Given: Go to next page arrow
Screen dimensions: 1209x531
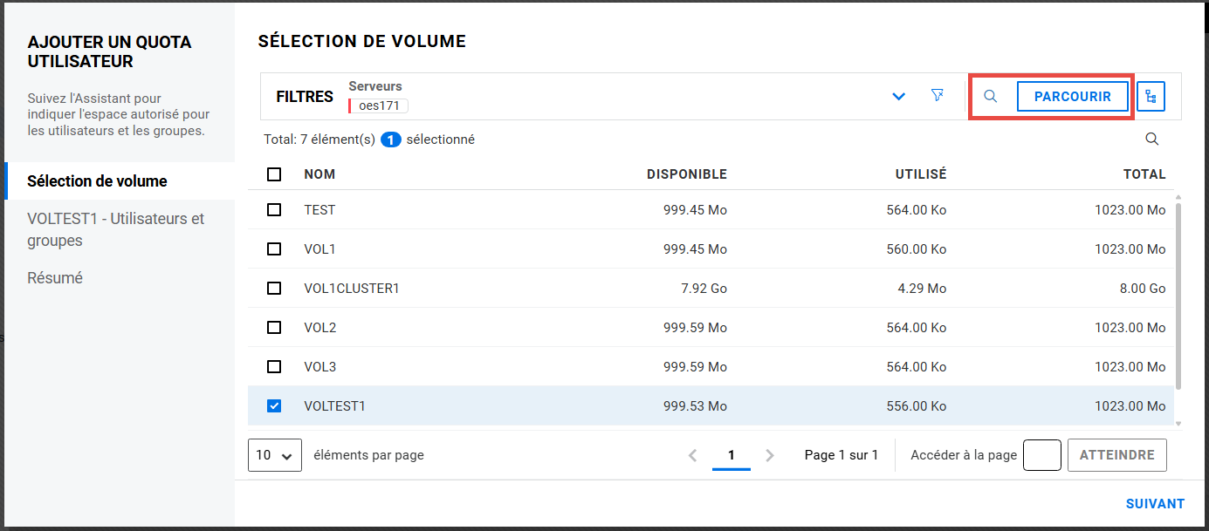Looking at the screenshot, I should (x=770, y=455).
